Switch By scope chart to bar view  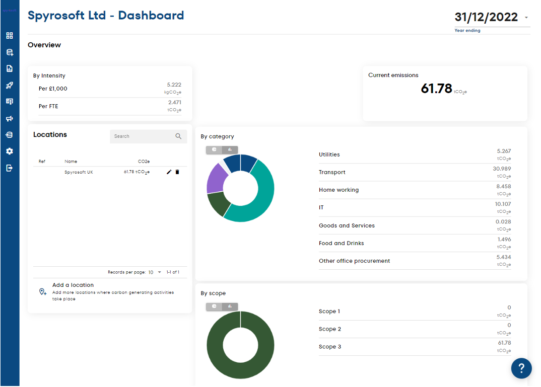tap(230, 306)
